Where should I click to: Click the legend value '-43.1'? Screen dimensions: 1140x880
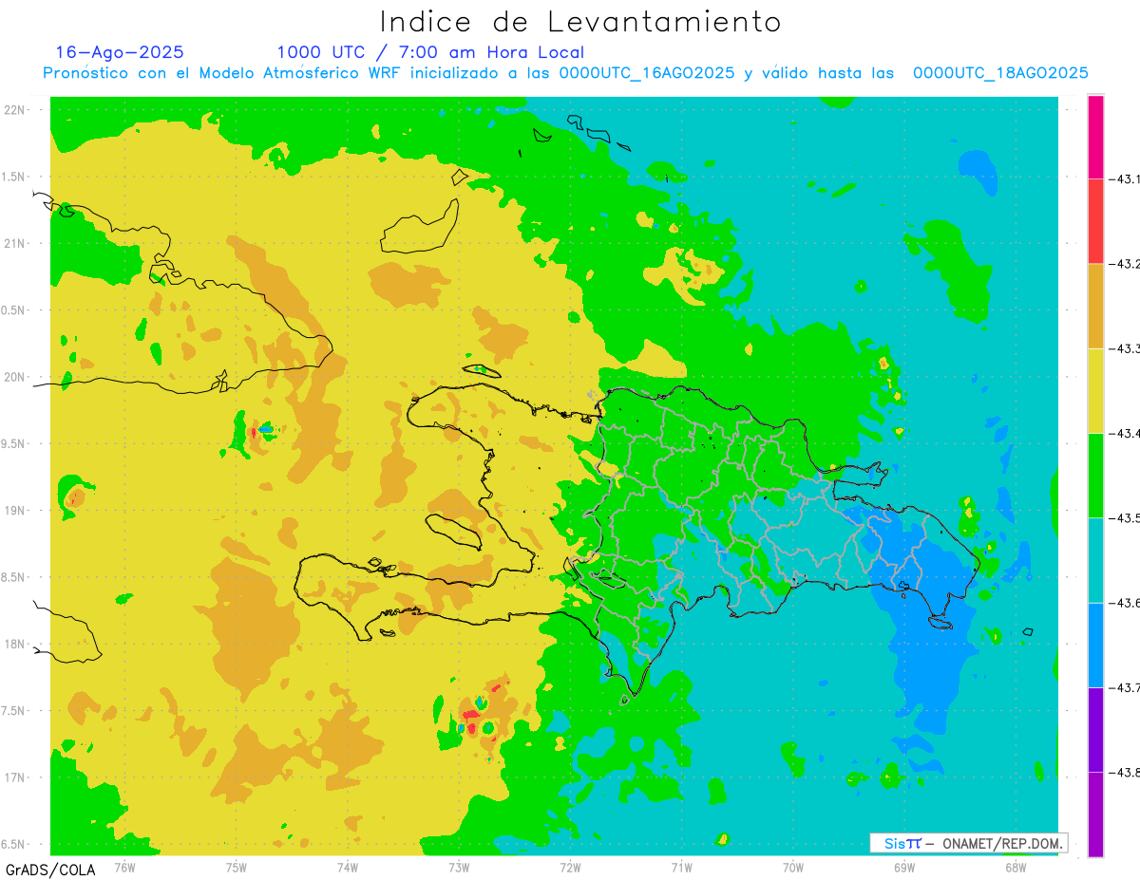[1127, 179]
